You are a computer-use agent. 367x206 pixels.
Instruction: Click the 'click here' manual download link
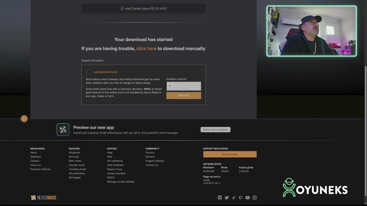pos(146,49)
